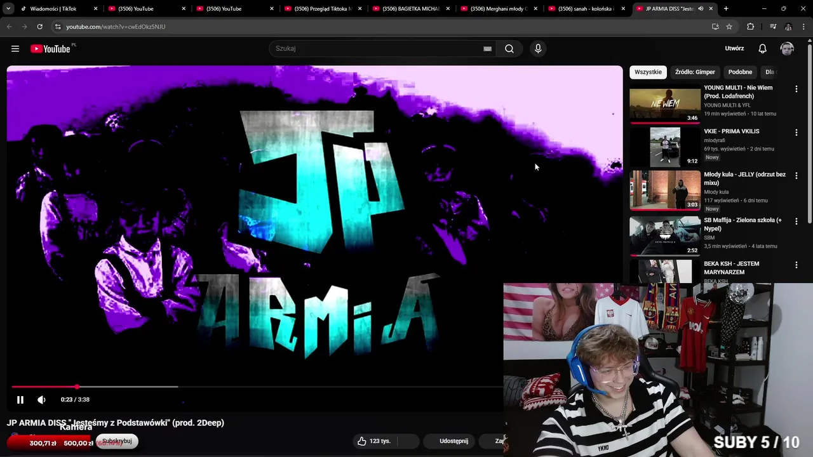Open Chrome profile icon in toolbar
This screenshot has width=813, height=457.
coord(788,27)
